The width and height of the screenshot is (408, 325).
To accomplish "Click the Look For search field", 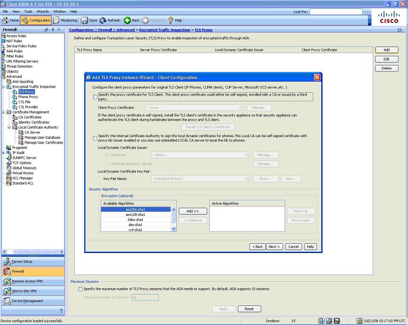I will pyautogui.click(x=336, y=12).
